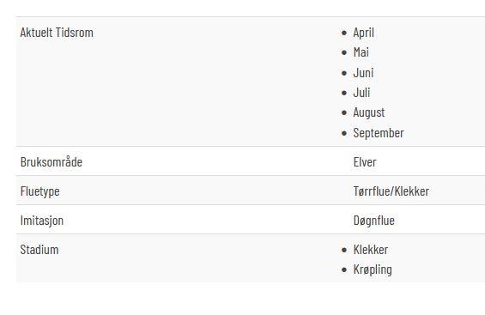Viewport: 485px width, 315px height.
Task: Click the bullet before April
Action: click(344, 33)
